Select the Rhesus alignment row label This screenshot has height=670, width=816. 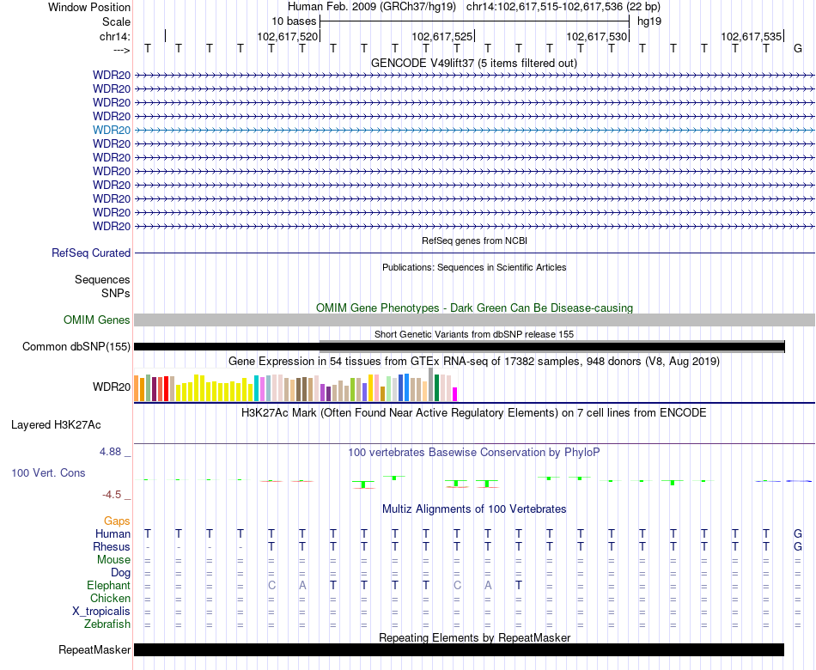coord(112,546)
